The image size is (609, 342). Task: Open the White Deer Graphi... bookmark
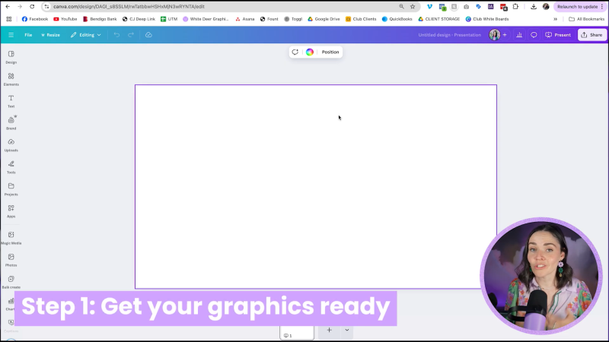coord(206,19)
